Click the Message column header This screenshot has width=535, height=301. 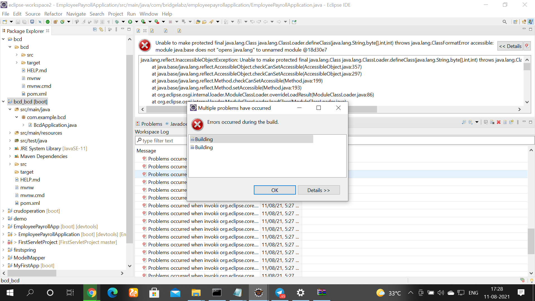click(x=146, y=151)
